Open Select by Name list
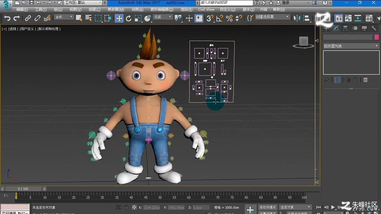381x214 pixels. pos(88,18)
